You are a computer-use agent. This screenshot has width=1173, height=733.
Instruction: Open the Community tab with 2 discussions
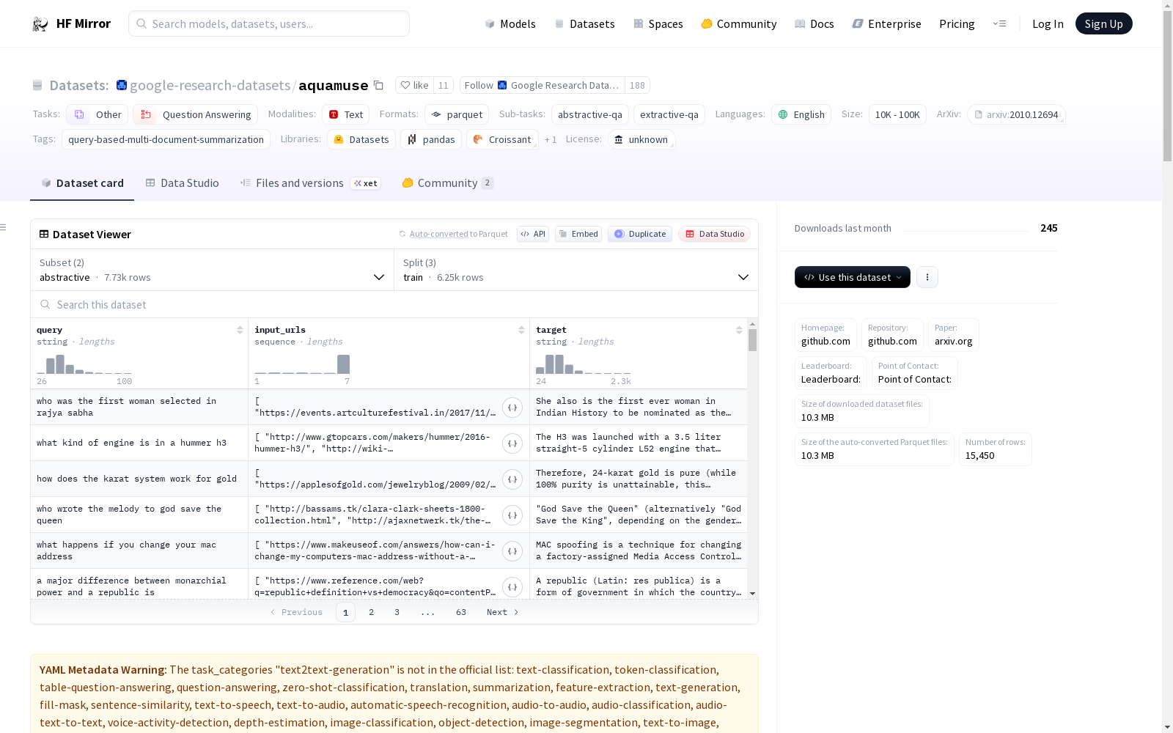(447, 183)
